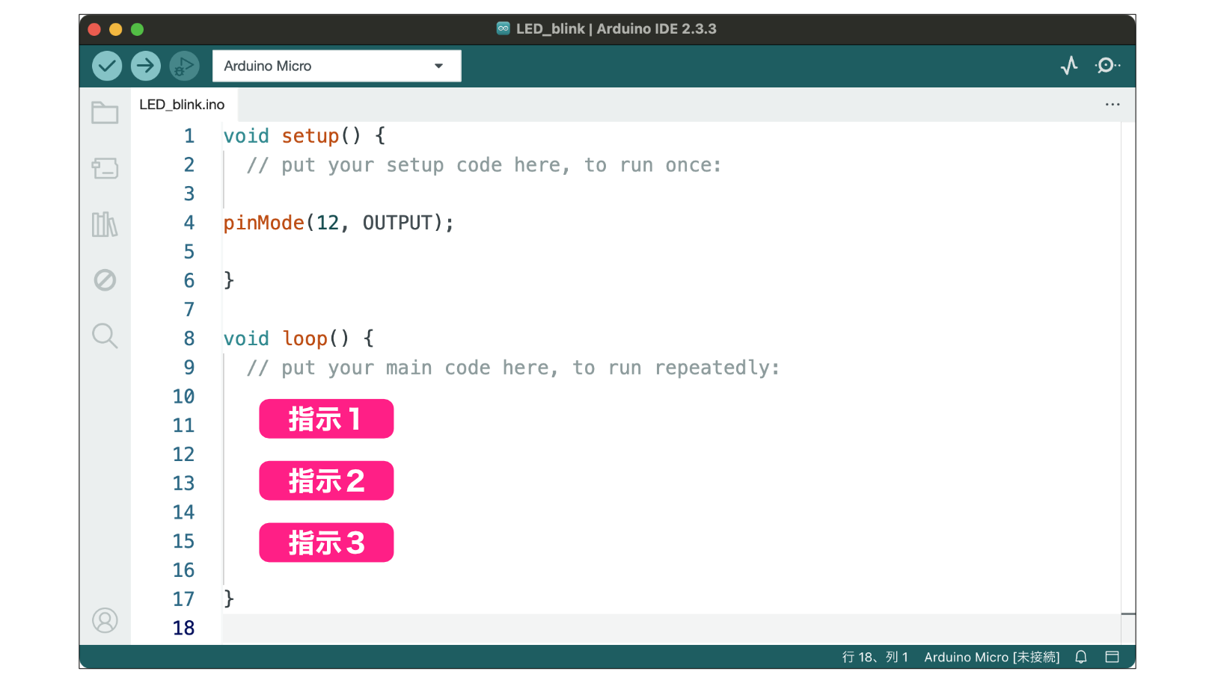1215x683 pixels.
Task: Click 'Arduino Micro [未接続]' in status bar
Action: pos(992,657)
